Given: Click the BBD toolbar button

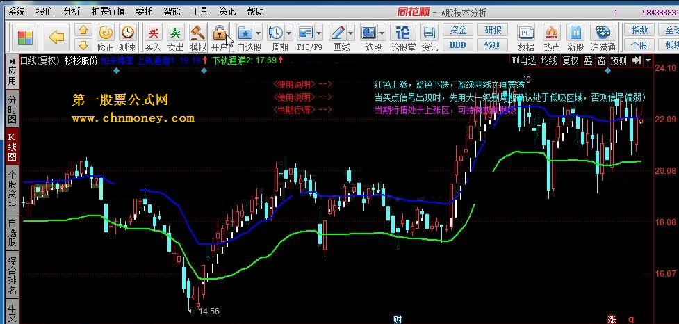Looking at the screenshot, I should pos(458,44).
